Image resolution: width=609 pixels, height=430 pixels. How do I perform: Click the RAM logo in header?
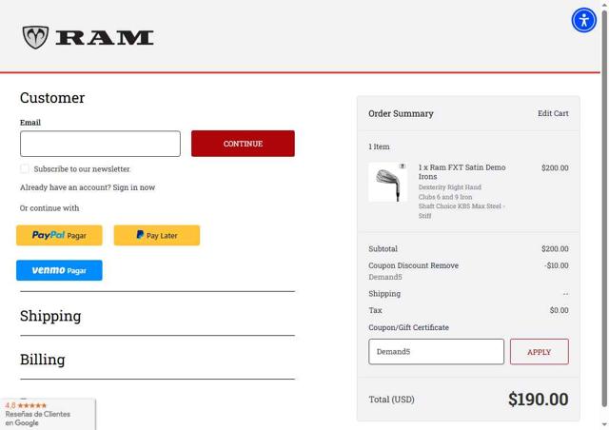coord(88,37)
